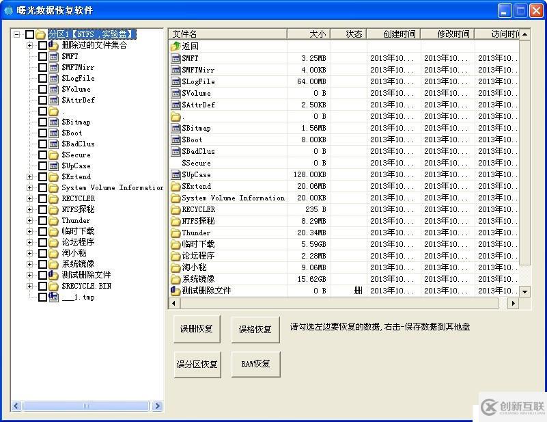Expand the $Extend folder node
Viewport: 547px width, 422px height.
[x=29, y=176]
